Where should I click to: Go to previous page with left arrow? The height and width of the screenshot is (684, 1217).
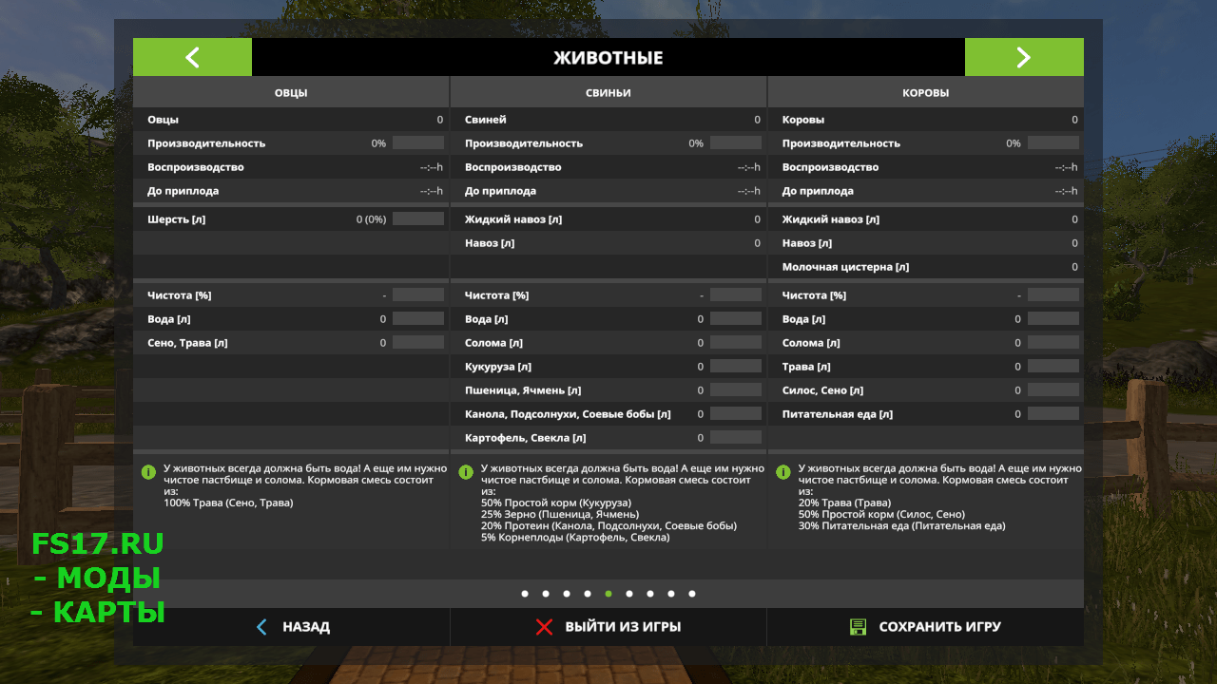192,57
